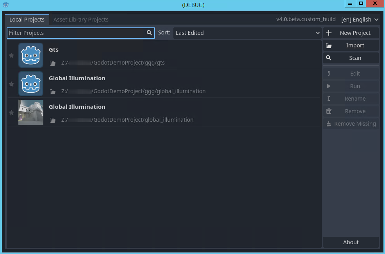Click the New Project button label

coord(355,33)
